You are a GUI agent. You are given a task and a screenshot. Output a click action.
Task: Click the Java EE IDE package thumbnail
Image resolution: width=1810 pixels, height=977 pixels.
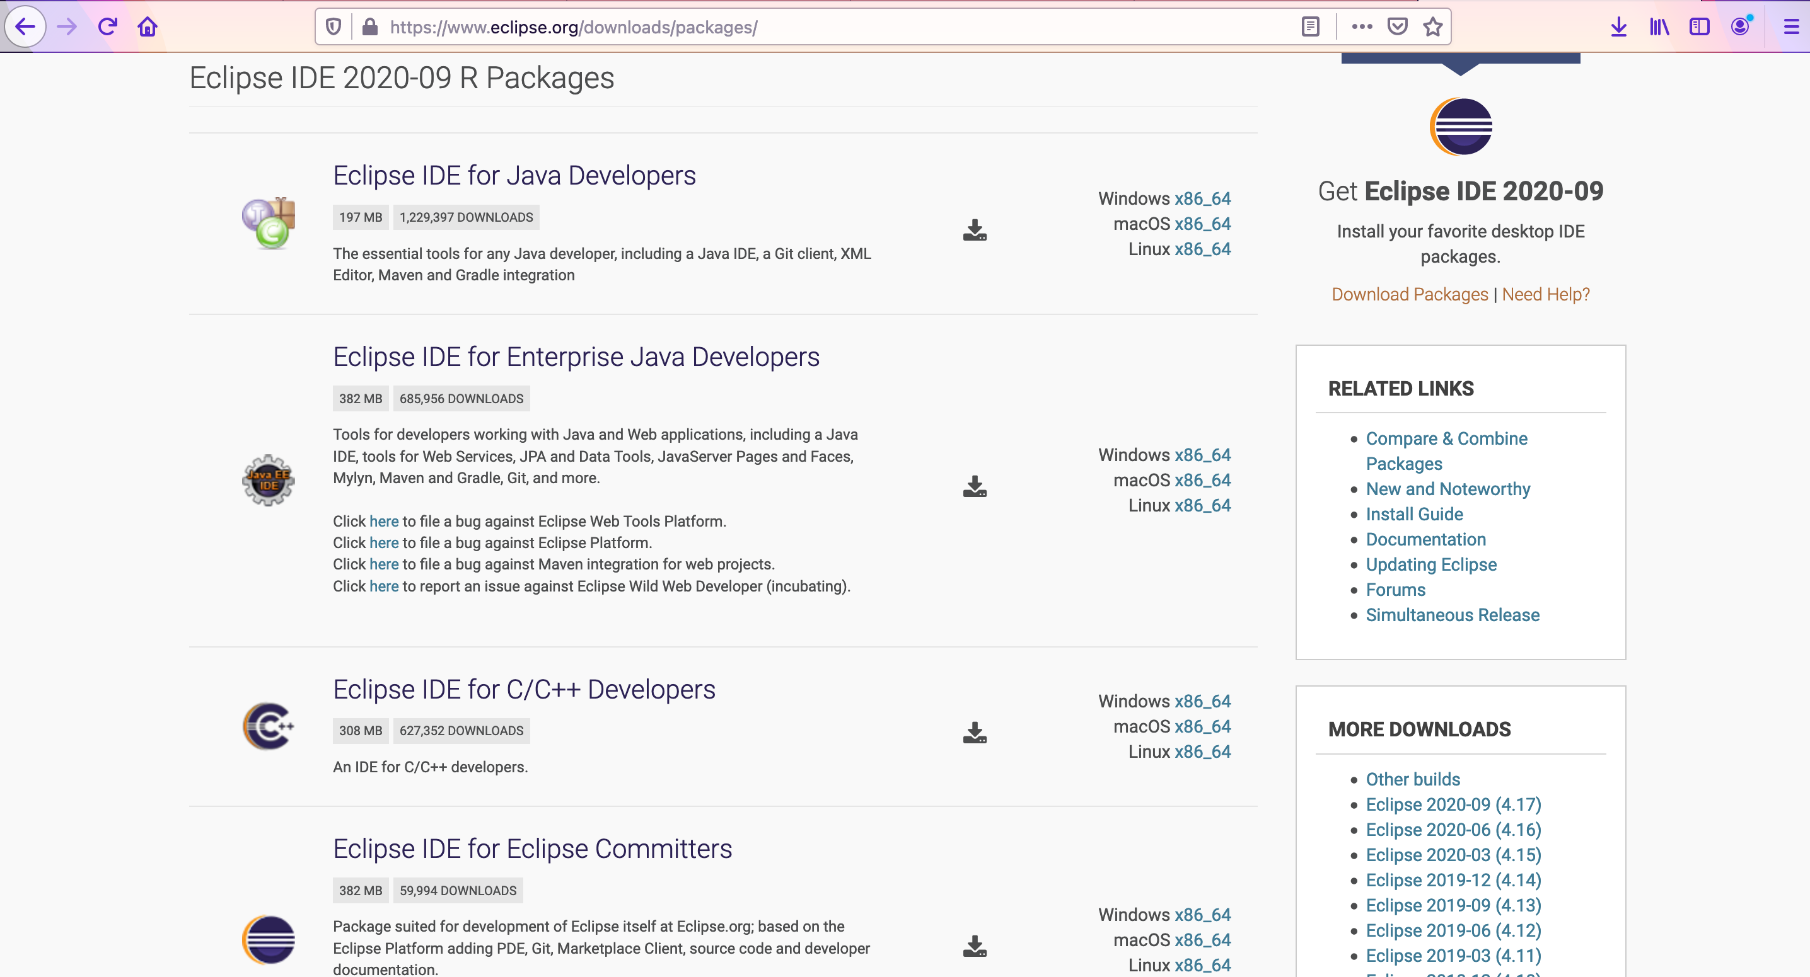268,481
